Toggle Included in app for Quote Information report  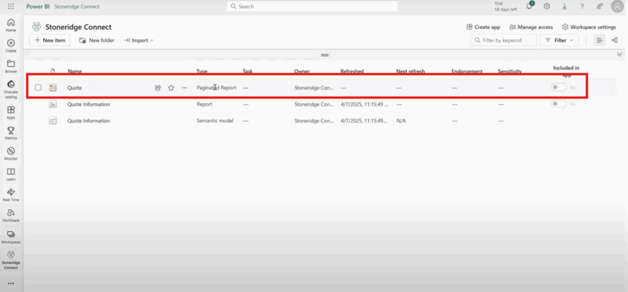pos(558,103)
